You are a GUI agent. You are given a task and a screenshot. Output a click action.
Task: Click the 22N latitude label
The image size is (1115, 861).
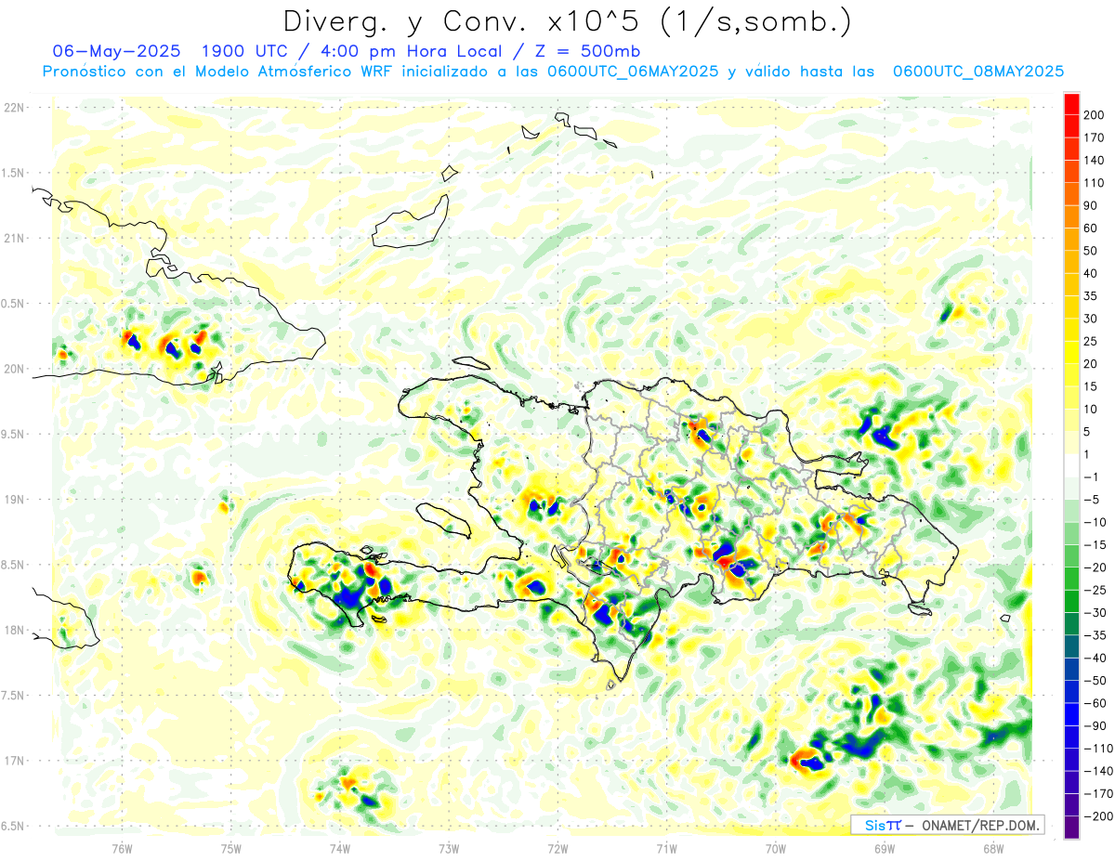(15, 108)
